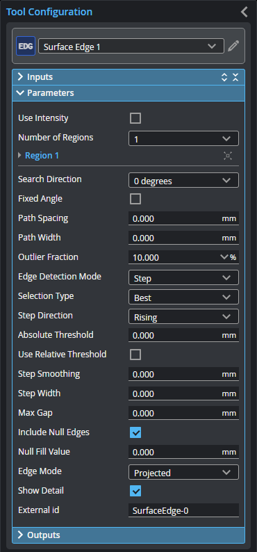
Task: Click the EDG surface edge tool icon
Action: 26,46
